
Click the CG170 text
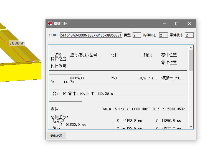point(69,82)
